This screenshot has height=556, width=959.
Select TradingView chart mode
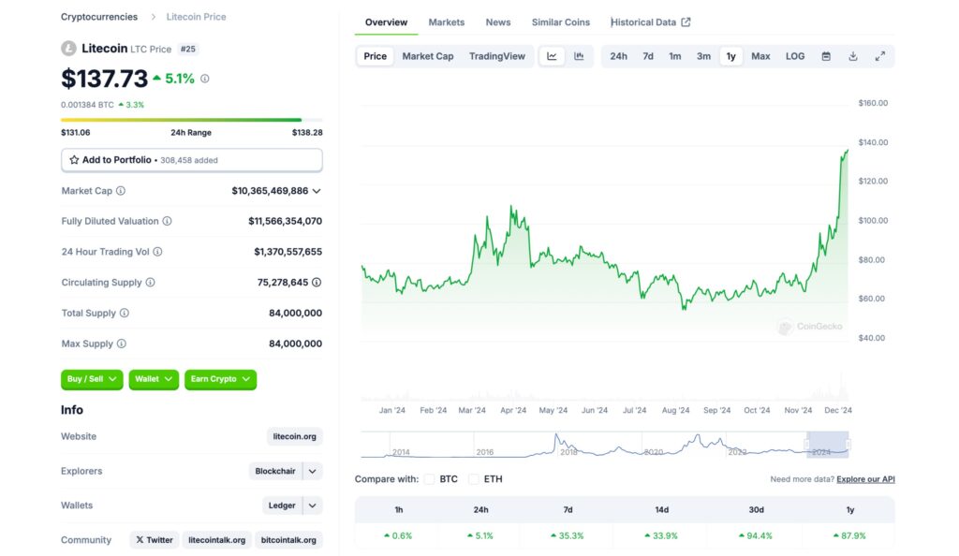[496, 56]
